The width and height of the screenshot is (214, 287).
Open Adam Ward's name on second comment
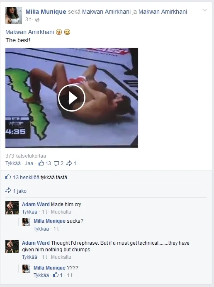[x=36, y=243]
